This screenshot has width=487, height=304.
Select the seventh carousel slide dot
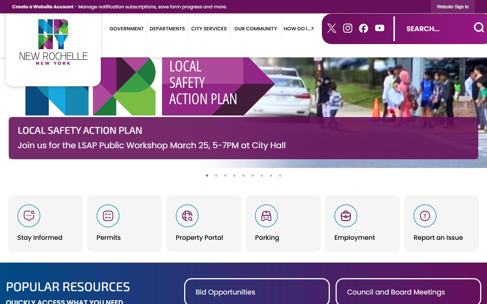point(262,176)
